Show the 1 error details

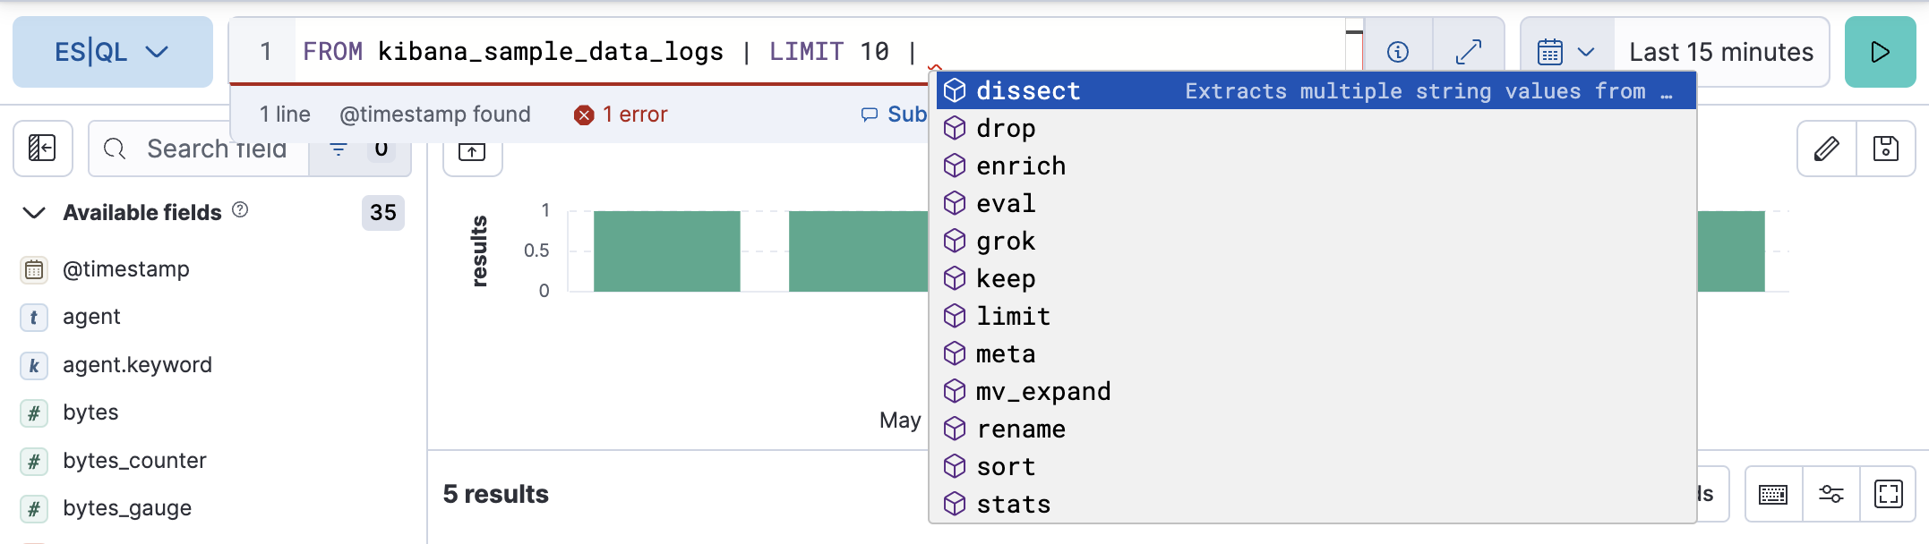[x=622, y=115]
